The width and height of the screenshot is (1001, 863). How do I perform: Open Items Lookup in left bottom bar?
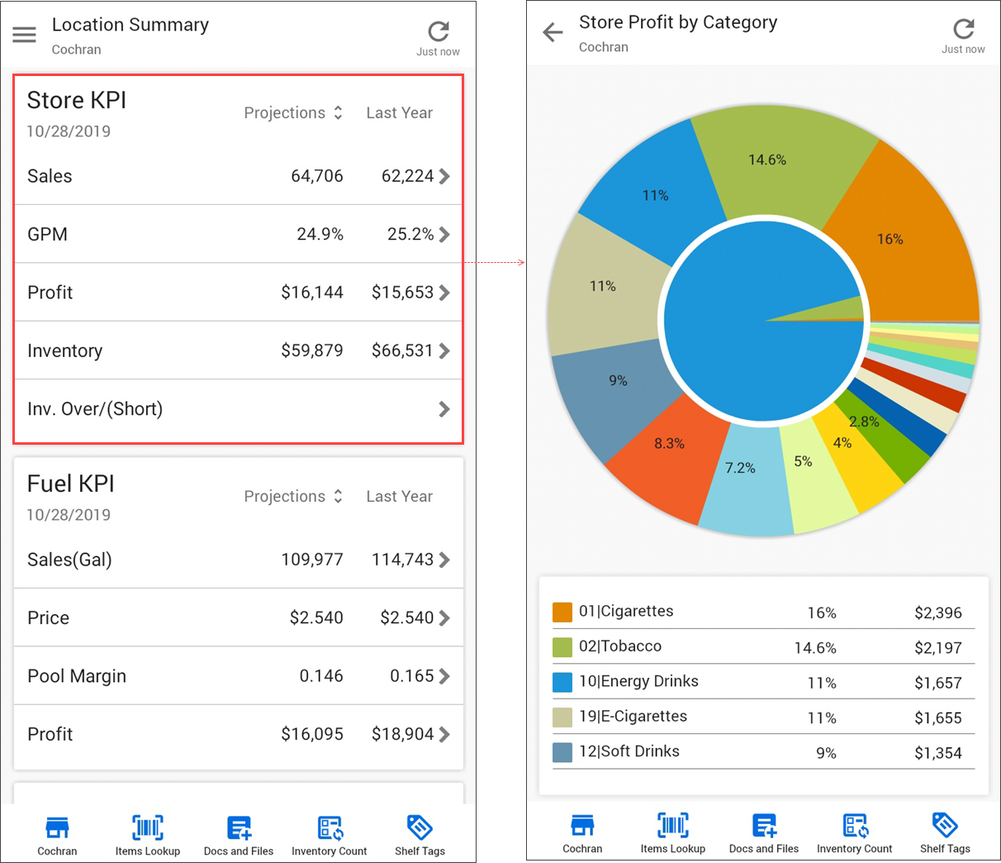[148, 835]
